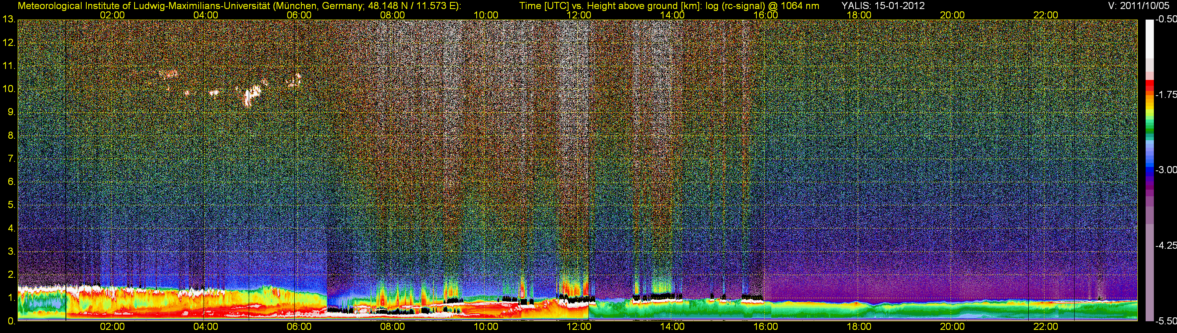Click the -0.50 colorbar value
Viewport: 1177px width, 333px height.
pos(1166,19)
